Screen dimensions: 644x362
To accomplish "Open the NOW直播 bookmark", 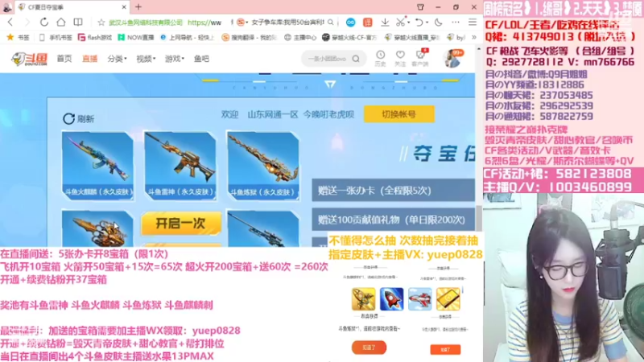I will coord(135,37).
